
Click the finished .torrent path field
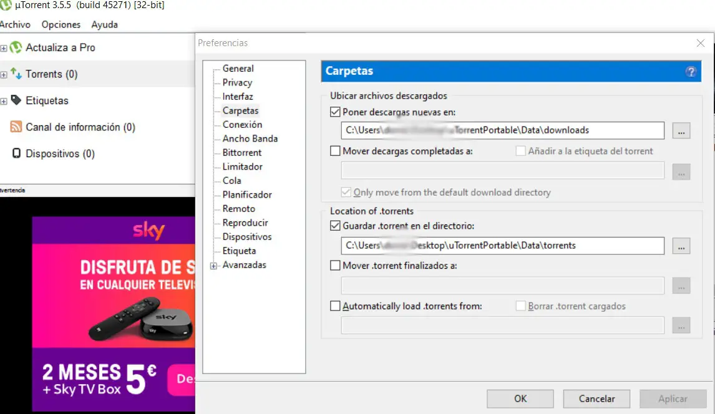tap(502, 286)
